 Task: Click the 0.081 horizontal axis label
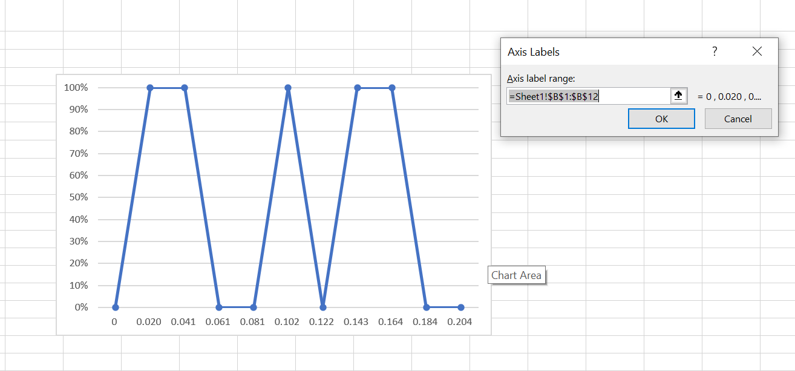click(x=252, y=322)
